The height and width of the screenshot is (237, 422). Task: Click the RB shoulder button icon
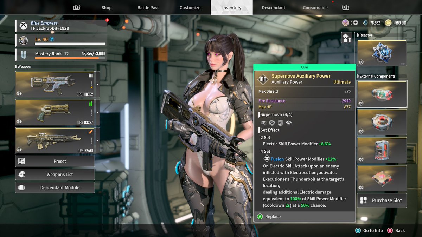tap(345, 7)
